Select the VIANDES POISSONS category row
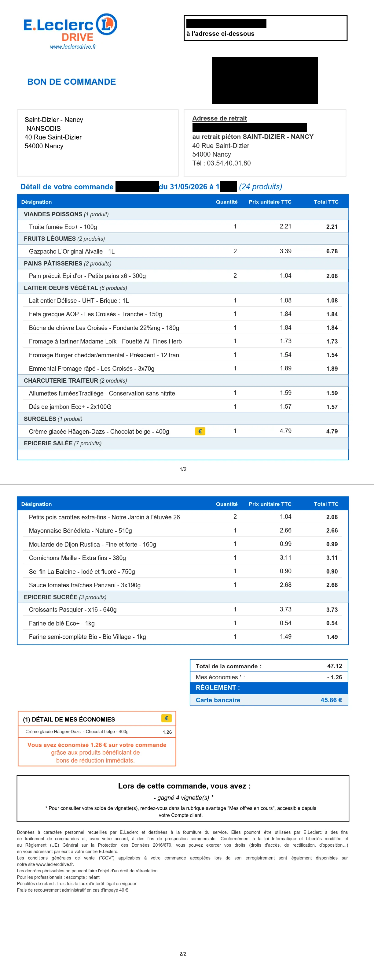374x969 pixels. (x=183, y=214)
